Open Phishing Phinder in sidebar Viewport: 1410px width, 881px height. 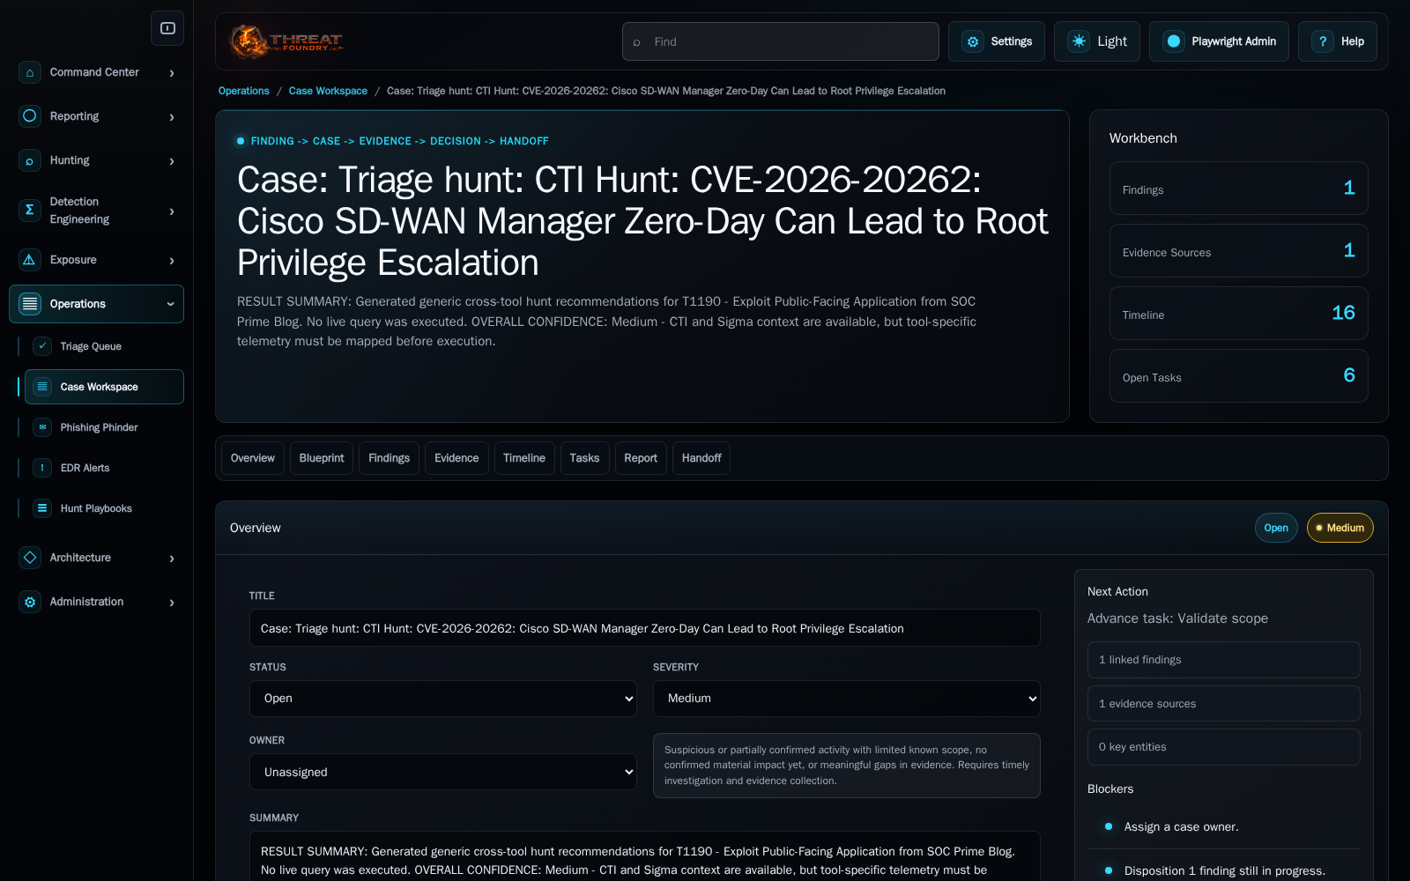point(104,427)
